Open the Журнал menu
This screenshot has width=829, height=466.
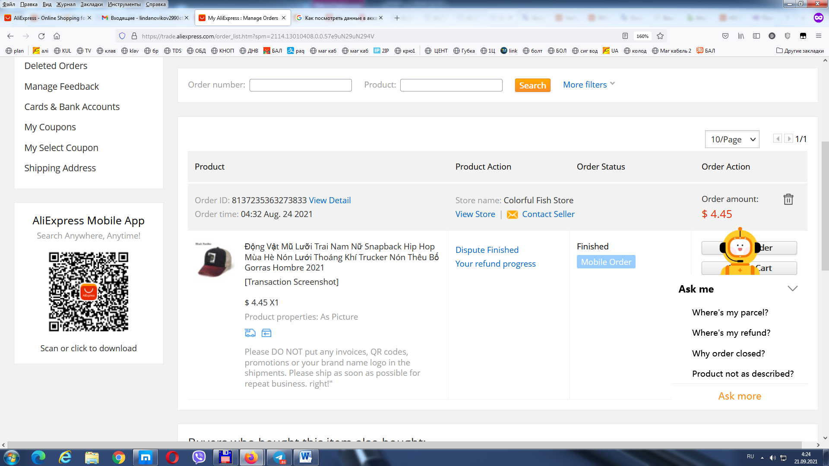(x=66, y=4)
